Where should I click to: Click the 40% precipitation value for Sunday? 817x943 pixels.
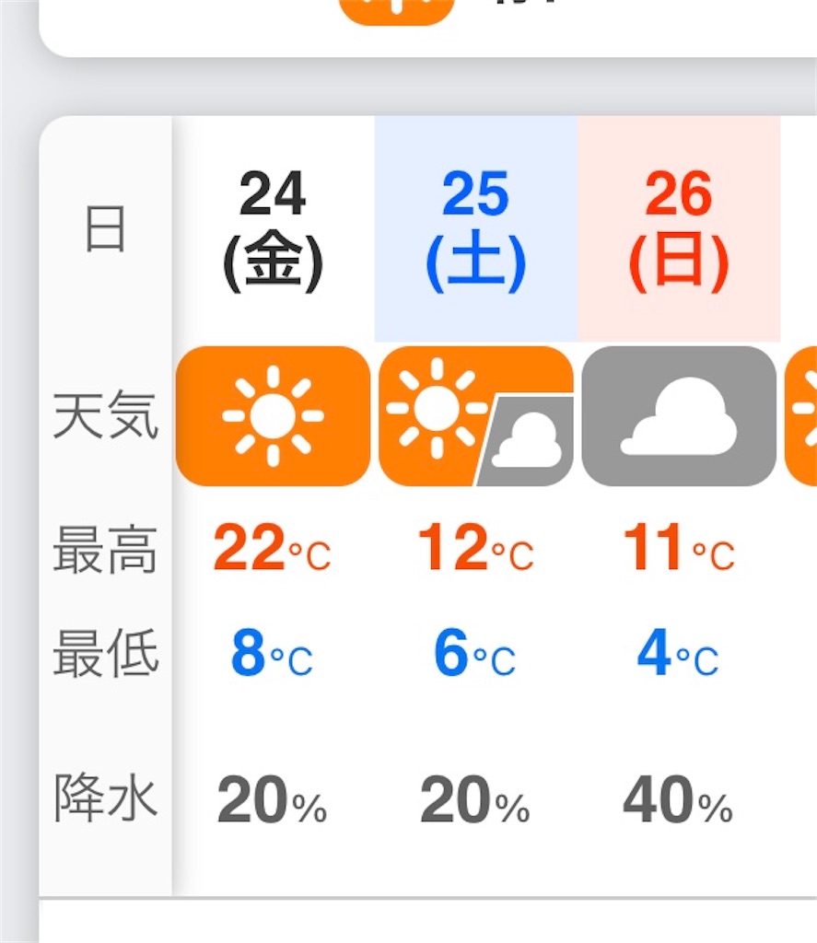click(x=679, y=799)
